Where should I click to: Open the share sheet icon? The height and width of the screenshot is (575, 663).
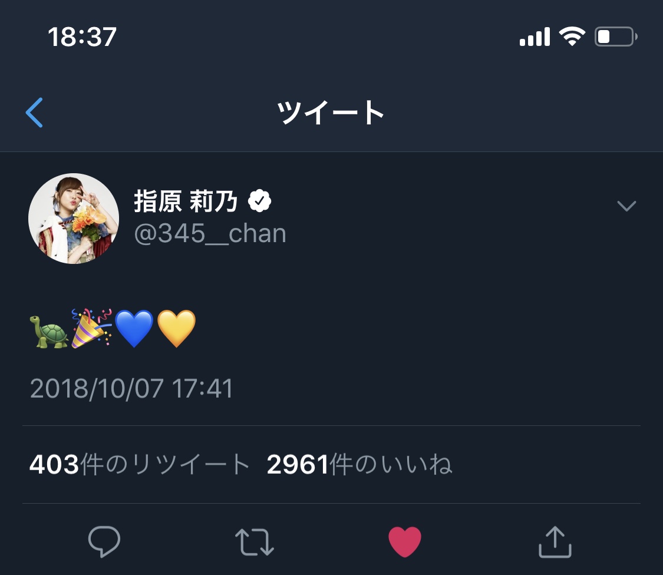pos(555,541)
